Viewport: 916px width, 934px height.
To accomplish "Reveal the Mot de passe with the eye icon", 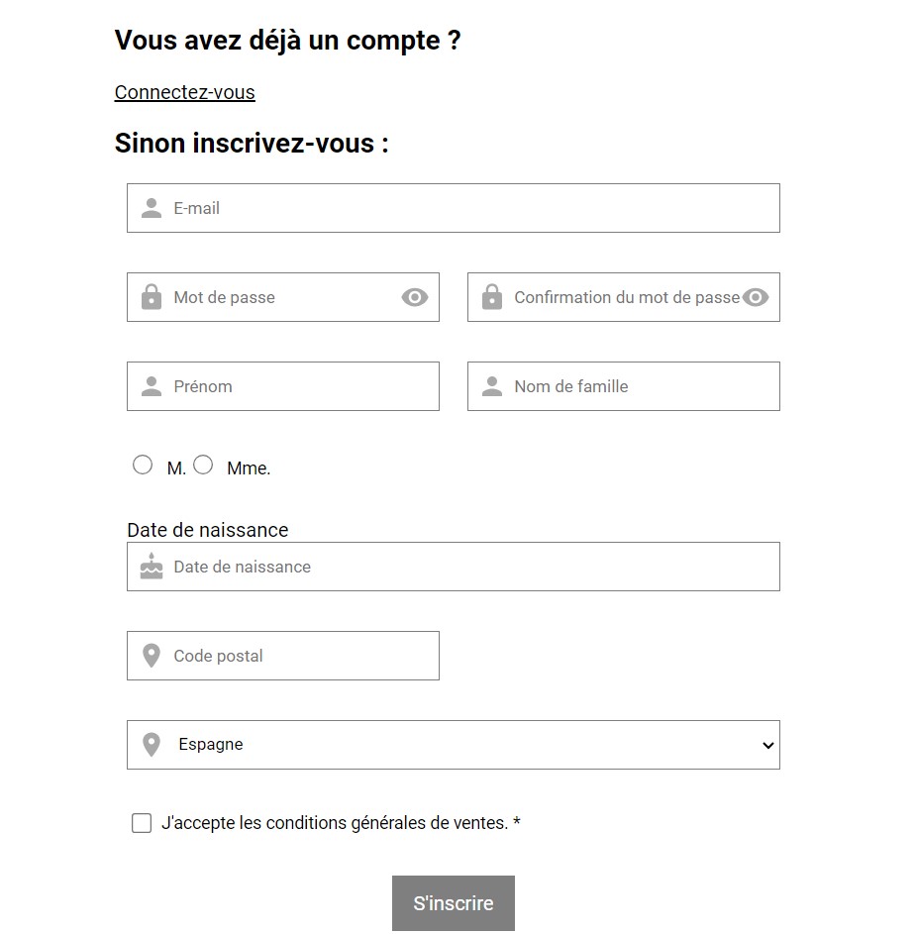I will [x=415, y=297].
